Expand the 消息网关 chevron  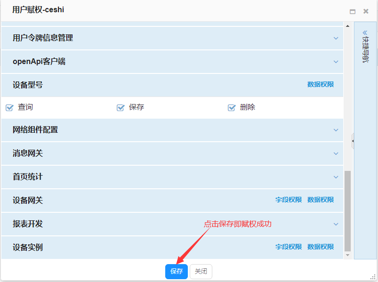336,153
